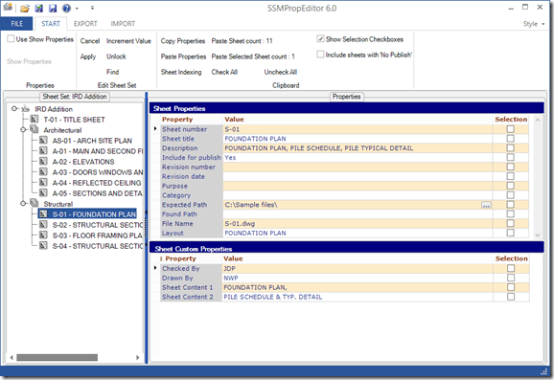Click the Excel export icon in title bar
The image size is (554, 380).
click(38, 8)
